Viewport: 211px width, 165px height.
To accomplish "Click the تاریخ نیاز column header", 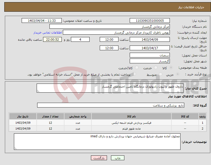I will pyautogui.click(x=23, y=116).
